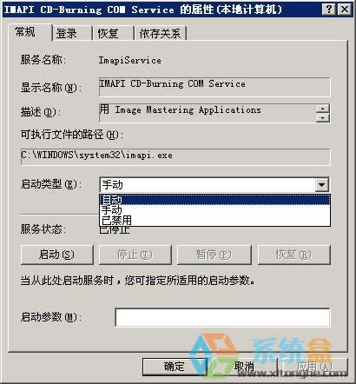Image resolution: width=356 pixels, height=384 pixels.
Task: Choose 手动 option in the list
Action: (x=214, y=209)
